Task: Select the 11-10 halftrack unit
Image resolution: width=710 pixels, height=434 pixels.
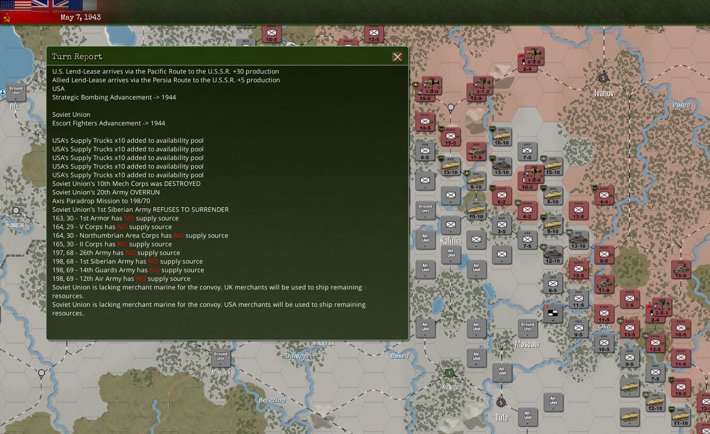Action: pos(680,417)
